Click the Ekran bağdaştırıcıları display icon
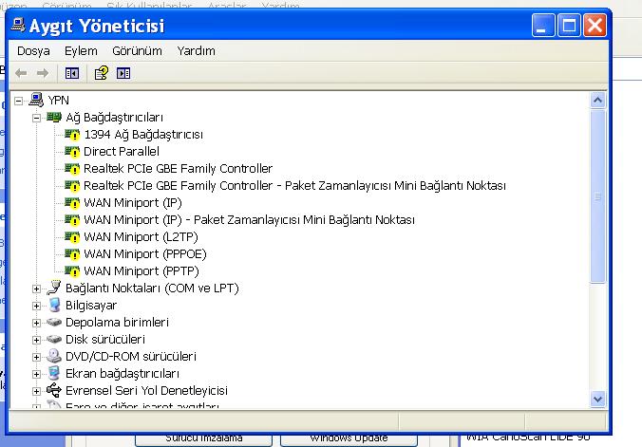 click(x=53, y=373)
